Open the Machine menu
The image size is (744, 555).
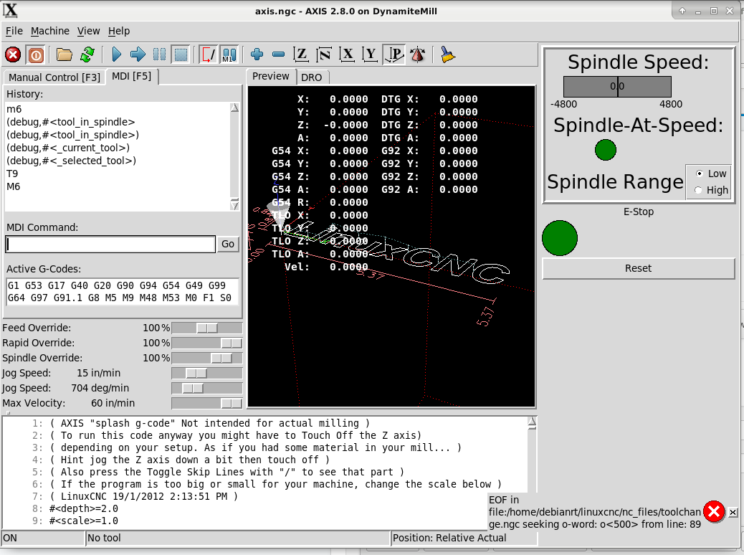50,31
